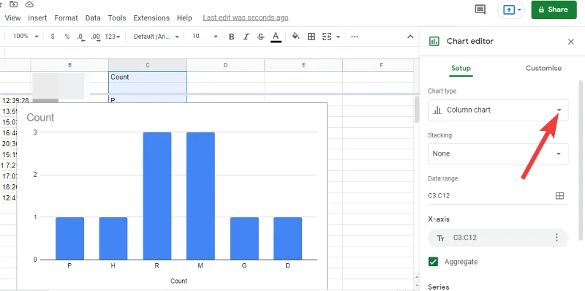
Task: Click the D bar in chart
Action: (x=287, y=238)
